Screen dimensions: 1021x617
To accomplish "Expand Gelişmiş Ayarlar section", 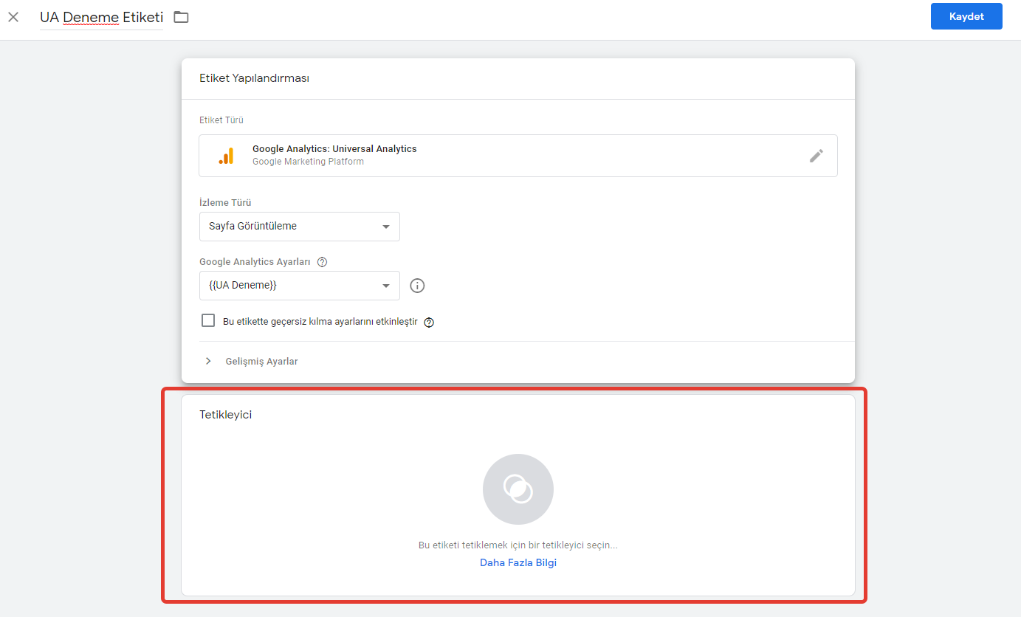I will click(252, 362).
